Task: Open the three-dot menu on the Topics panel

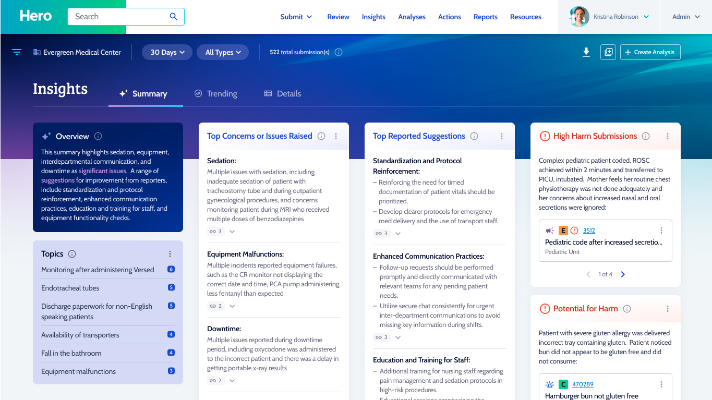Action: [170, 254]
